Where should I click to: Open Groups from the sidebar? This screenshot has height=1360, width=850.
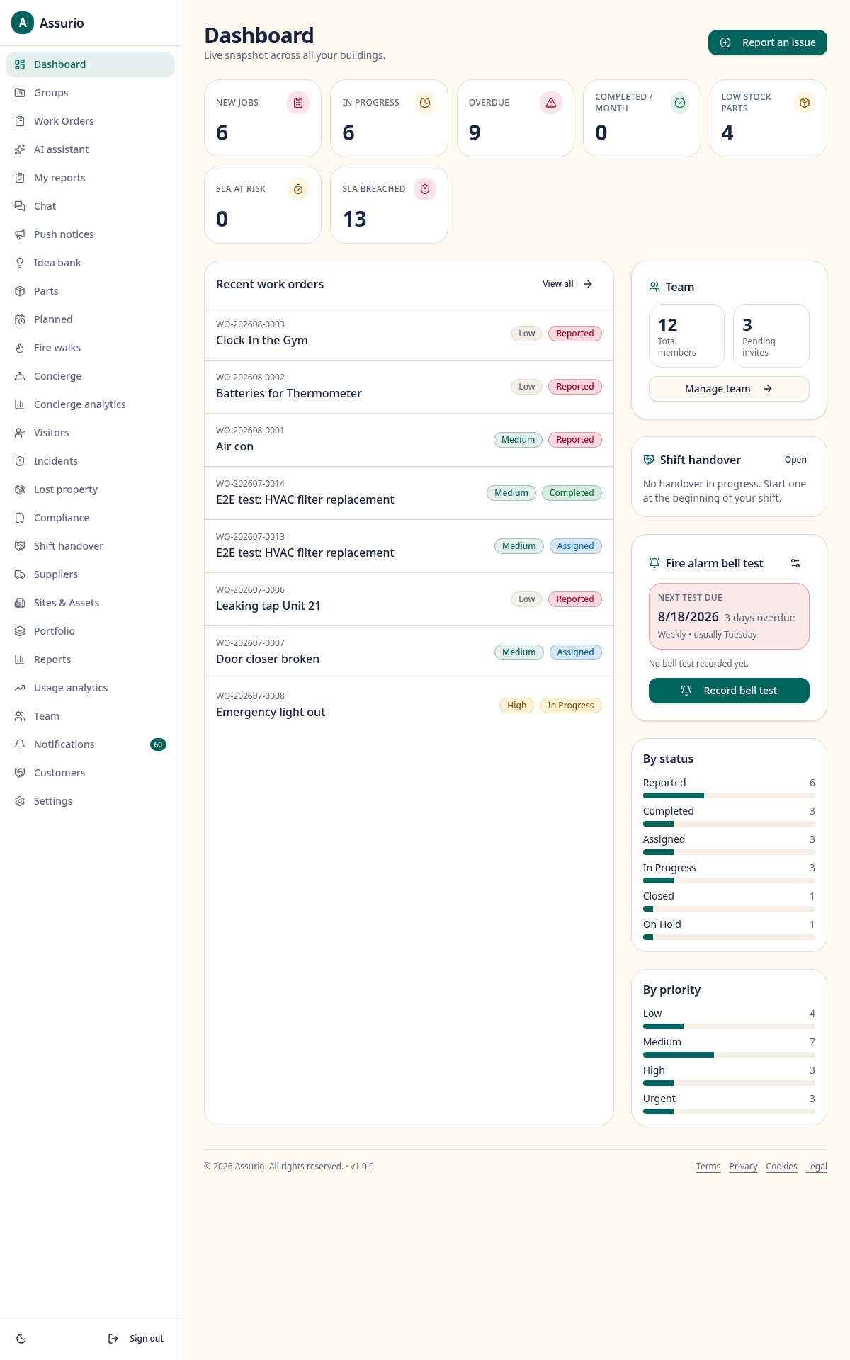[90, 93]
